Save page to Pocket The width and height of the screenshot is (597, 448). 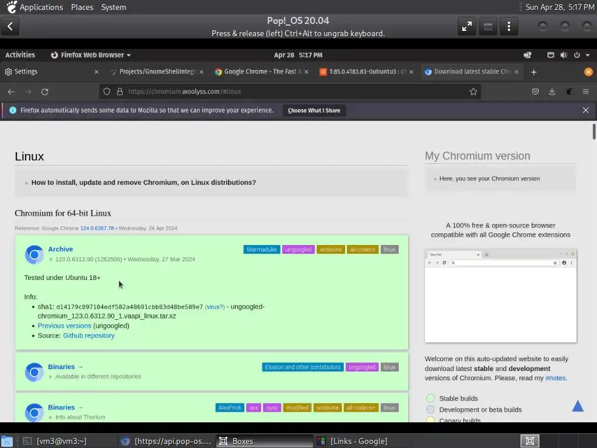click(535, 92)
